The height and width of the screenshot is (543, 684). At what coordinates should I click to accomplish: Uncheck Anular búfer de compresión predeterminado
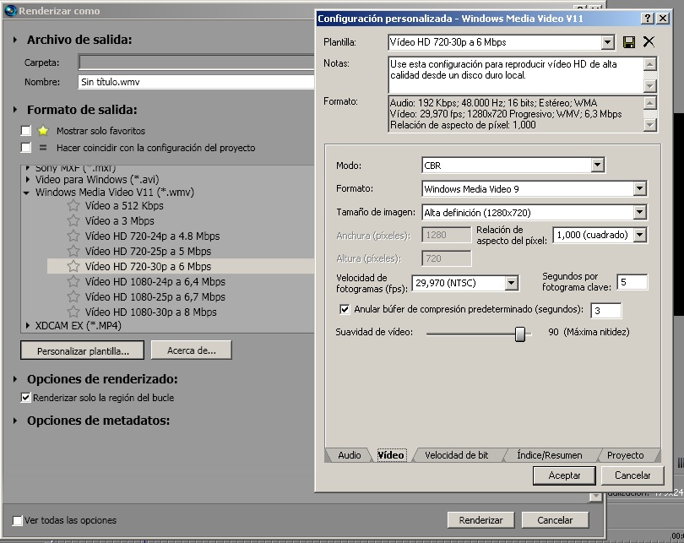(345, 309)
